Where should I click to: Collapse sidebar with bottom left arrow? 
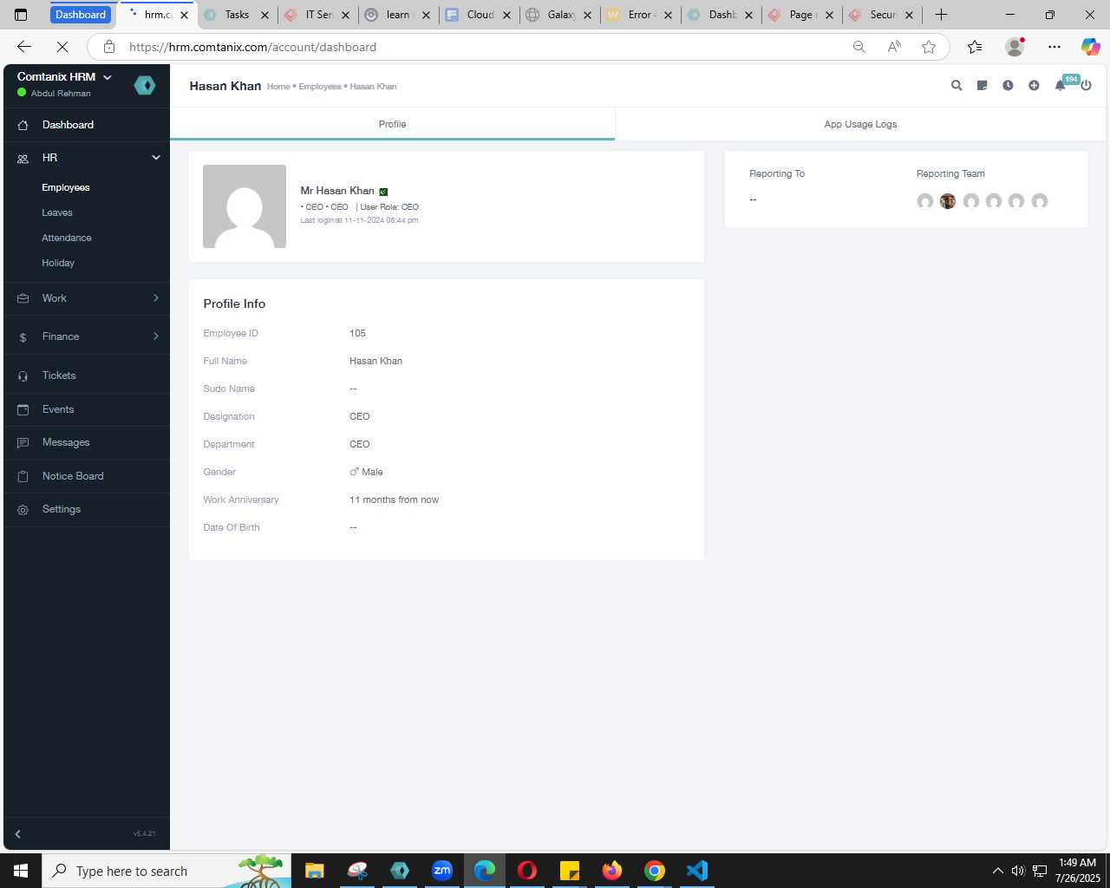tap(17, 834)
